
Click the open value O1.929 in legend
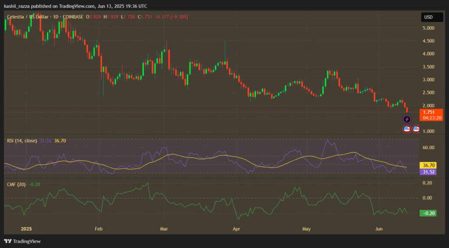click(94, 17)
